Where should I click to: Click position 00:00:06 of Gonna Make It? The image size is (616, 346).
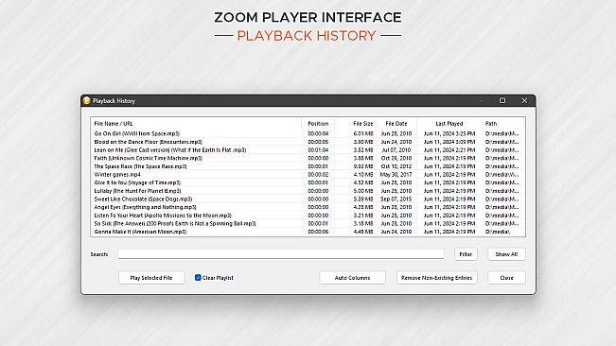pyautogui.click(x=318, y=232)
